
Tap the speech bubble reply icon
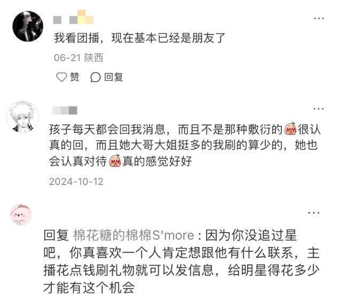95,77
